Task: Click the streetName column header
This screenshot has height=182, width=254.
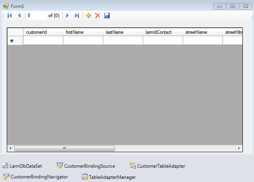Action: 203,32
